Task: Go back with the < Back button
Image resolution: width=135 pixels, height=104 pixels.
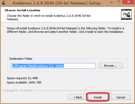Action: 78,97
